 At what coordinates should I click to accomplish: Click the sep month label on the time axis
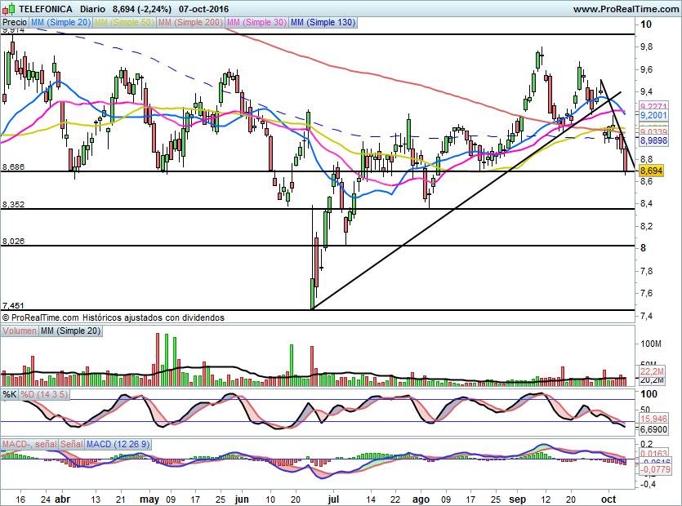pos(517,499)
